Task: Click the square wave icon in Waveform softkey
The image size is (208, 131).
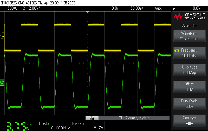Action: [x=183, y=39]
